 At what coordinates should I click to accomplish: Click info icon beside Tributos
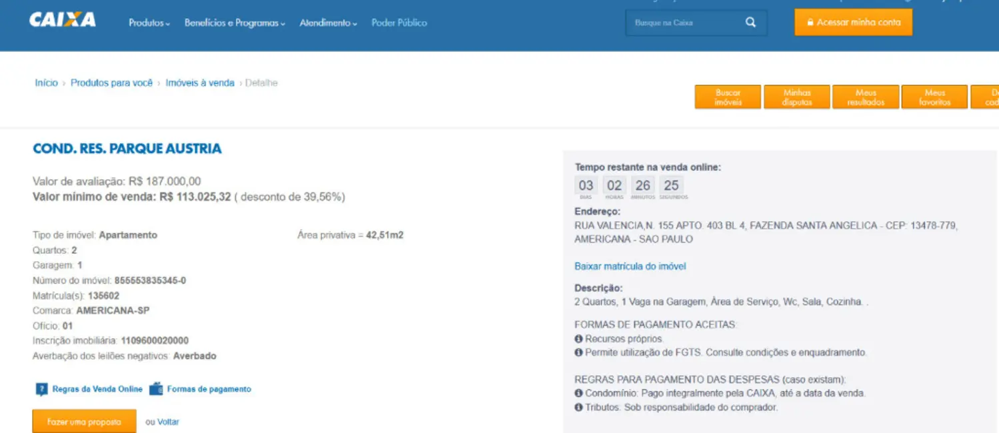(578, 407)
